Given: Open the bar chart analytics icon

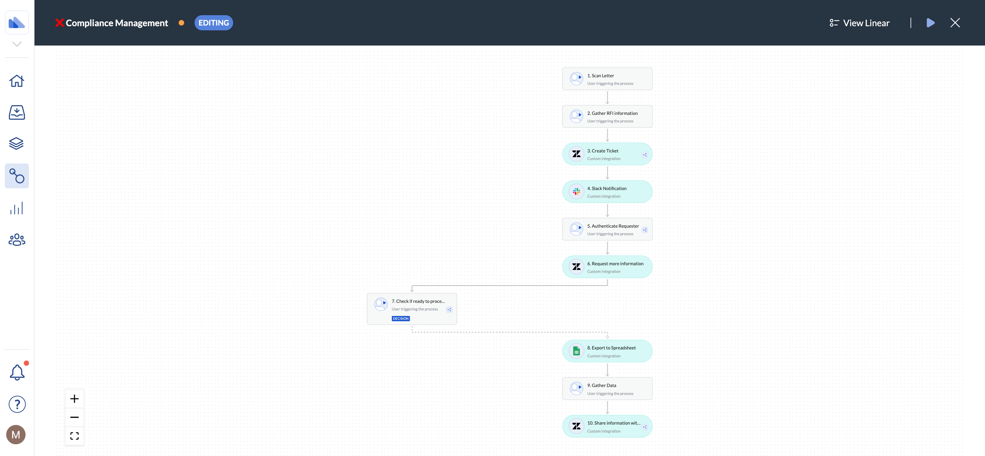Looking at the screenshot, I should [17, 208].
